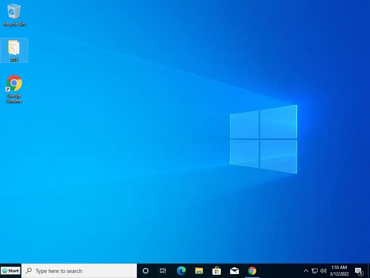
Task: Launch Microsoft Edge from taskbar
Action: coord(181,271)
